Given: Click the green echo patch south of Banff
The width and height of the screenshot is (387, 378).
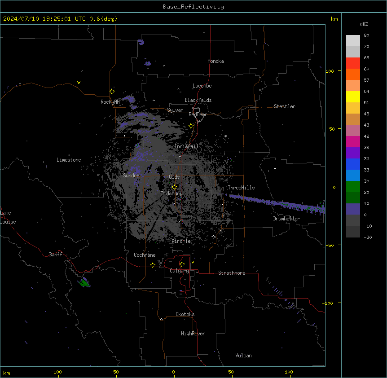Looking at the screenshot, I should point(84,282).
